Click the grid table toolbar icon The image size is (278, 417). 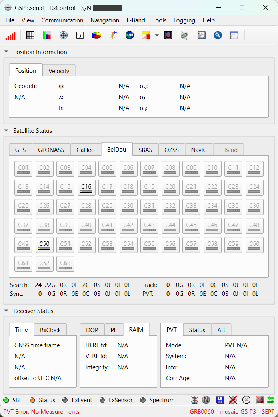point(30,35)
